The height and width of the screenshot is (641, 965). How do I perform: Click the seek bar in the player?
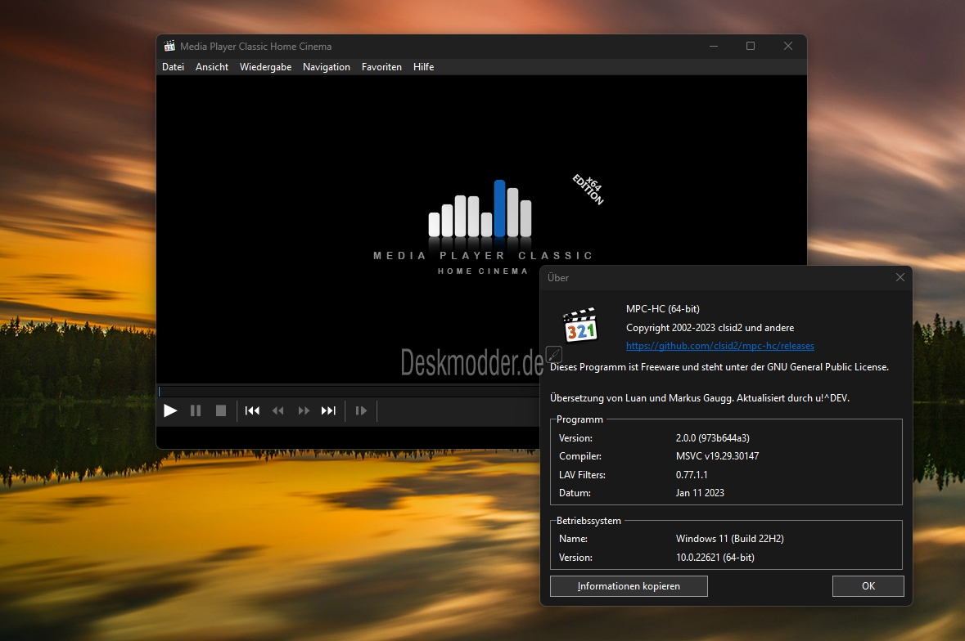[x=349, y=391]
